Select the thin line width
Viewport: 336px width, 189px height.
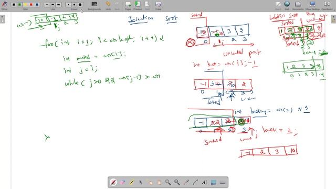[x=47, y=4]
